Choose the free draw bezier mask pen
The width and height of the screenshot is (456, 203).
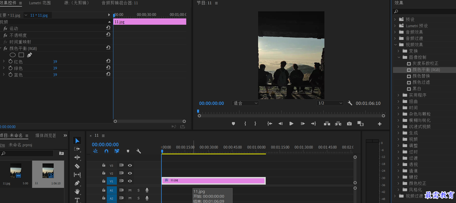coord(30,55)
